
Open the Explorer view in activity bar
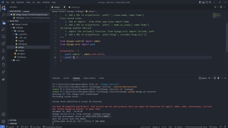3,8
